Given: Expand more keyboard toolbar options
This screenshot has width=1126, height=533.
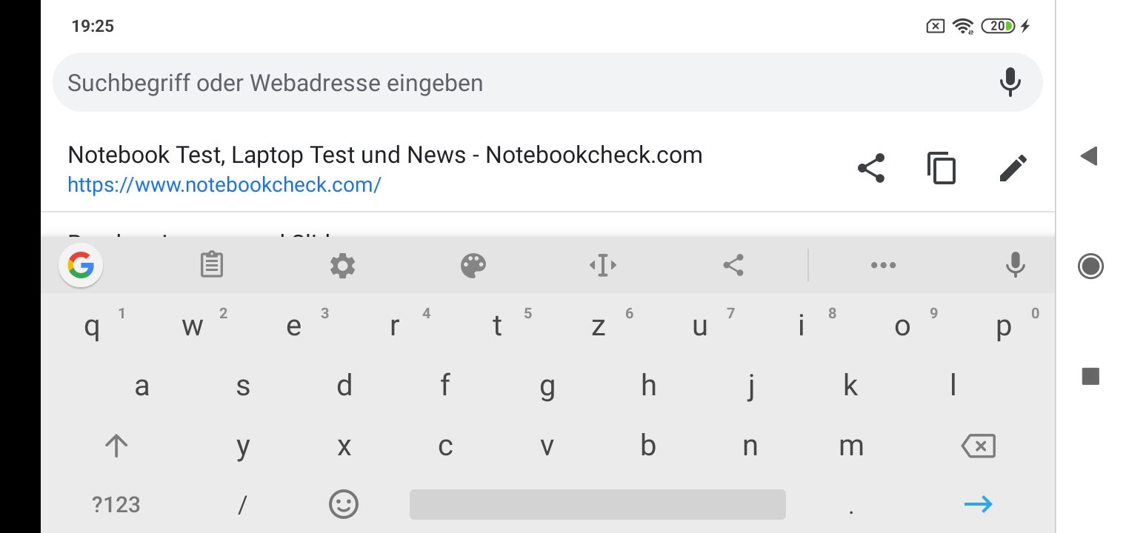Looking at the screenshot, I should tap(883, 265).
